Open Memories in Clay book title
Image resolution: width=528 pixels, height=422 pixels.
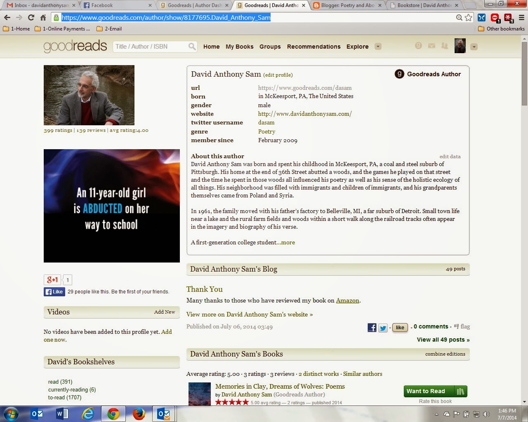280,387
